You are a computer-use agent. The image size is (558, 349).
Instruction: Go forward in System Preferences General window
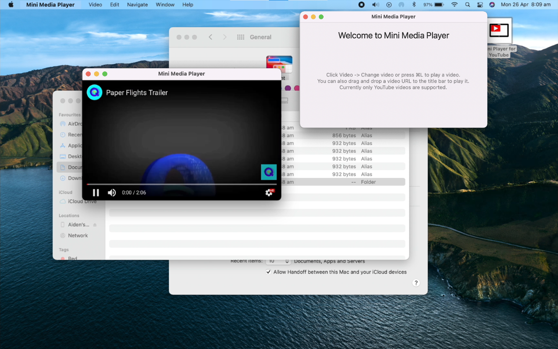pos(225,37)
